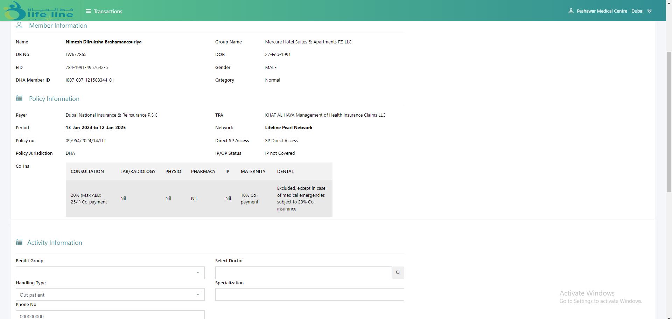672x319 pixels.
Task: Click the doctor search magnifier button
Action: point(398,273)
